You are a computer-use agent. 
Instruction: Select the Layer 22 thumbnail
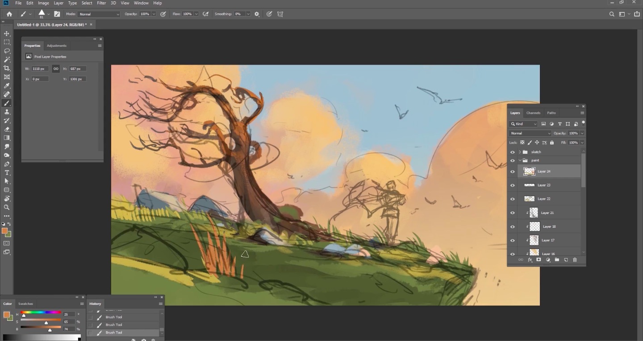530,199
